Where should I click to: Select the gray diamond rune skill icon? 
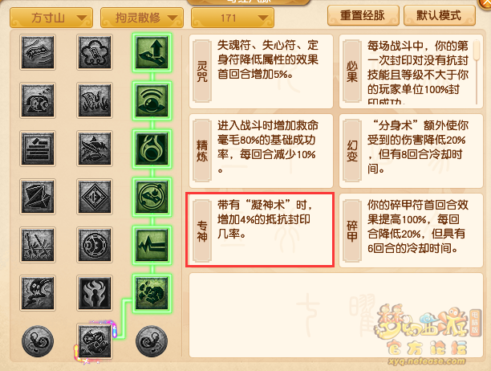95,197
